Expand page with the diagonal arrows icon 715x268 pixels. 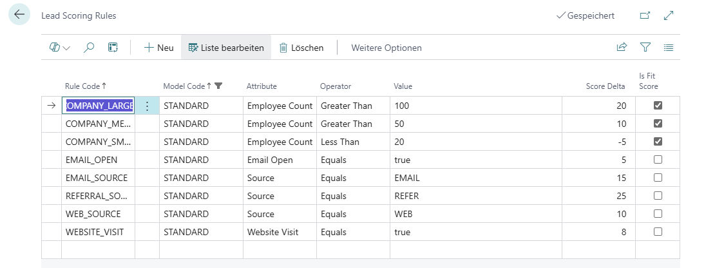[x=668, y=15]
